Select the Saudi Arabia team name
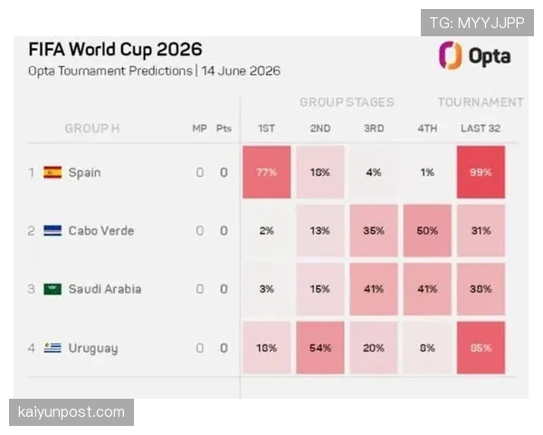This screenshot has width=543, height=435. (105, 289)
